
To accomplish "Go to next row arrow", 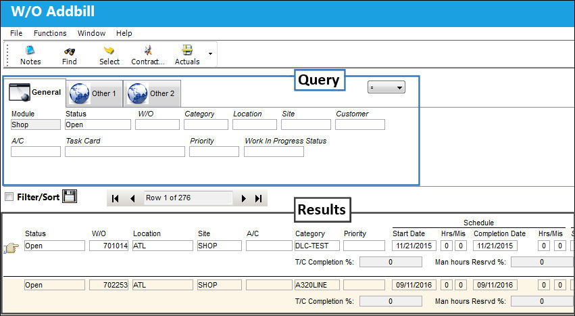I will coord(243,198).
